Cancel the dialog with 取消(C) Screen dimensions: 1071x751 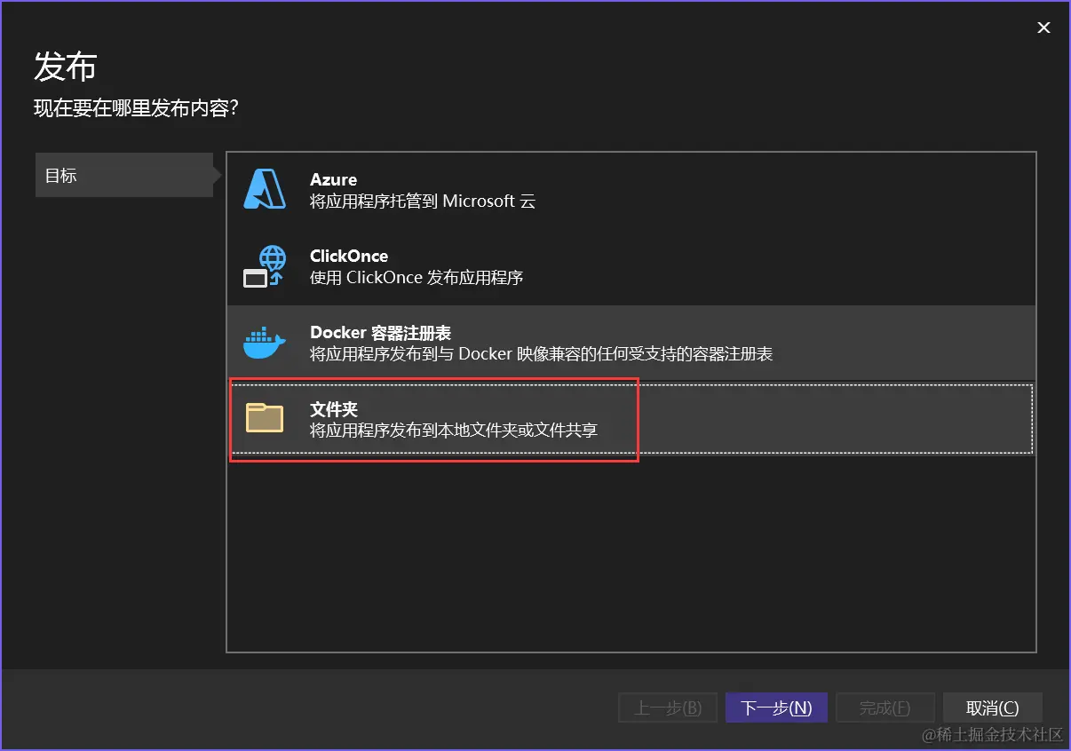992,708
